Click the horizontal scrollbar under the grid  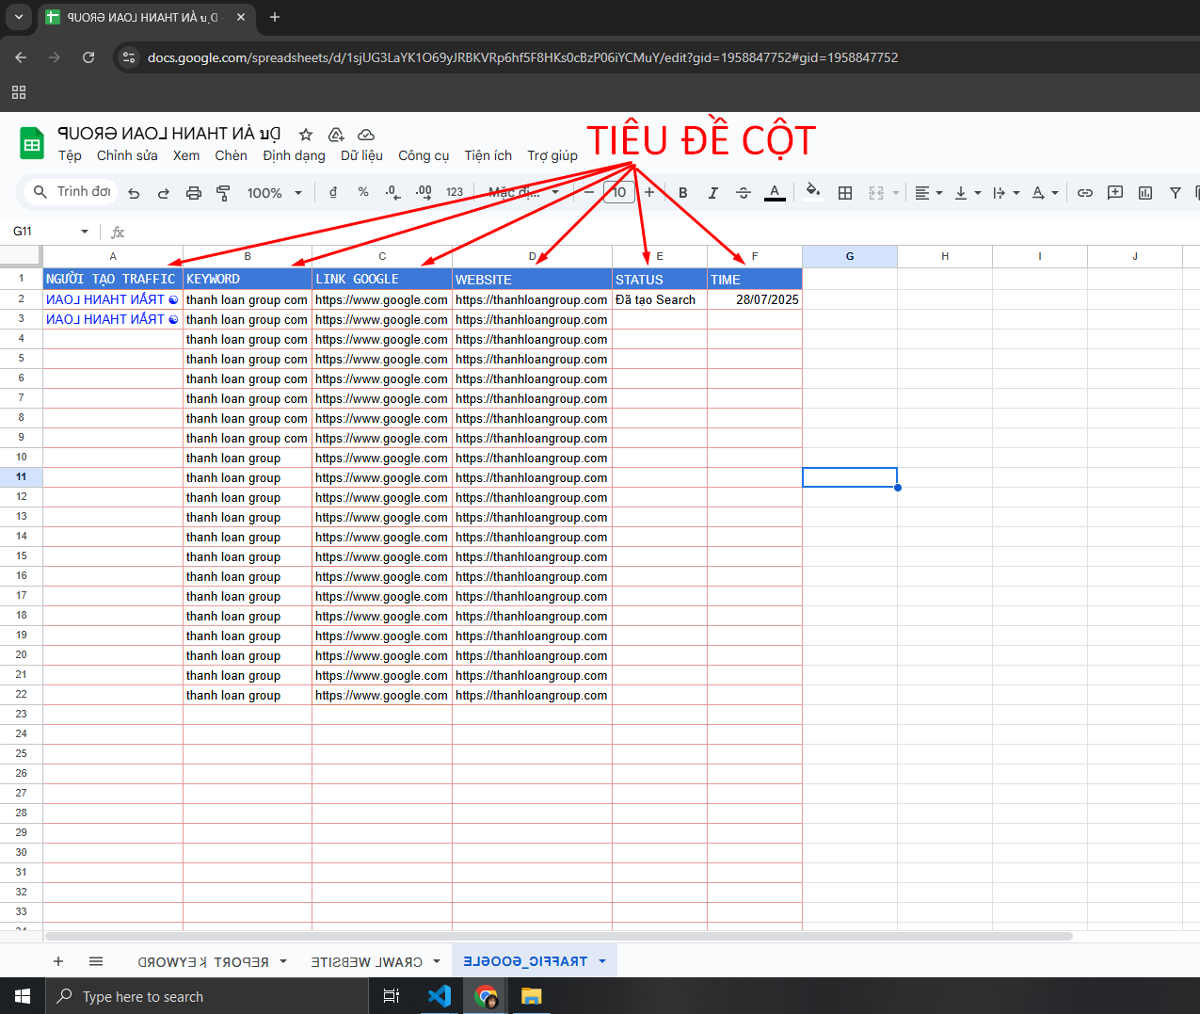(x=559, y=936)
